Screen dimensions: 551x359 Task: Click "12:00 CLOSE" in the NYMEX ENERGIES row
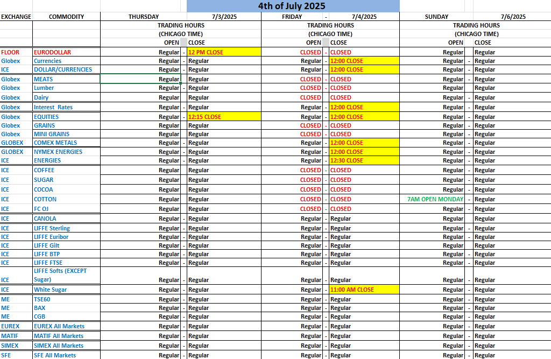(x=364, y=152)
